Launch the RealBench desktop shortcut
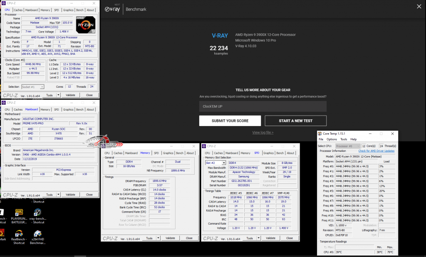 click(x=20, y=236)
